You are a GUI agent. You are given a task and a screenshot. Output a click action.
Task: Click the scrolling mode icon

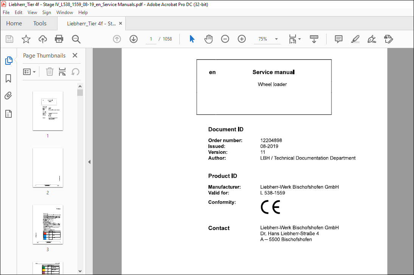(x=314, y=39)
